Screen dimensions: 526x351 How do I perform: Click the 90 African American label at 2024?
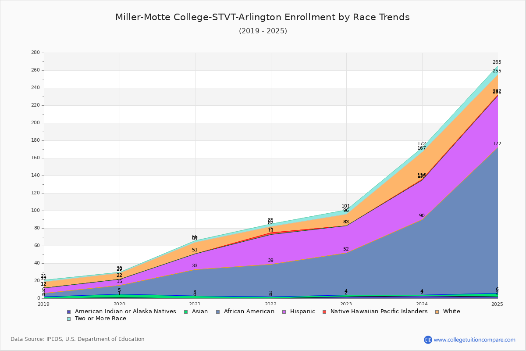422,216
